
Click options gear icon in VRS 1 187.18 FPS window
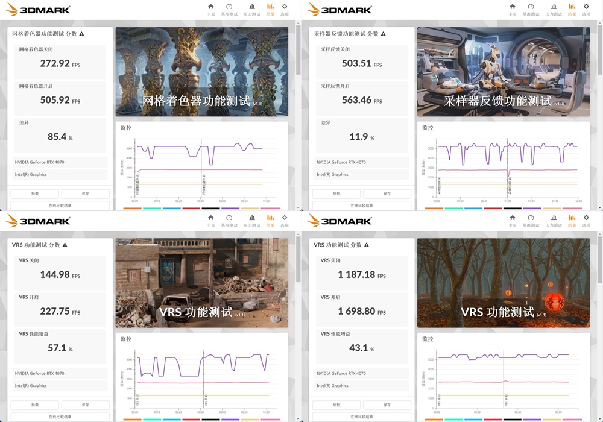pos(586,218)
